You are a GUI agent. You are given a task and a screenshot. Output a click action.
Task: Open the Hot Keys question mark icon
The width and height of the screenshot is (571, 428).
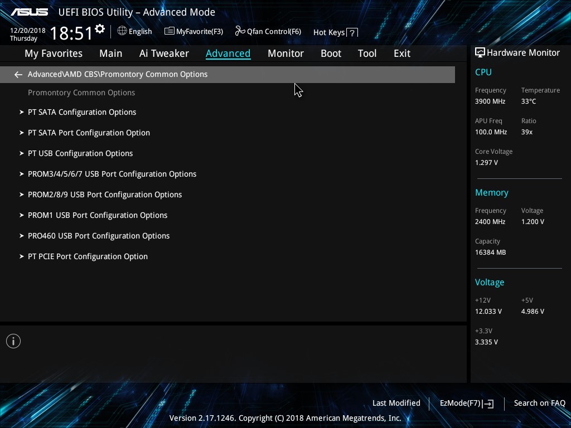[352, 33]
